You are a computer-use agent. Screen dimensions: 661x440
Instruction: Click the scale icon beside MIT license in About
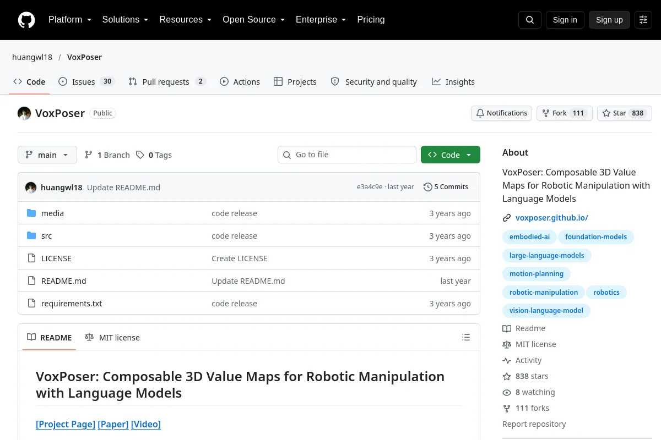click(x=507, y=345)
